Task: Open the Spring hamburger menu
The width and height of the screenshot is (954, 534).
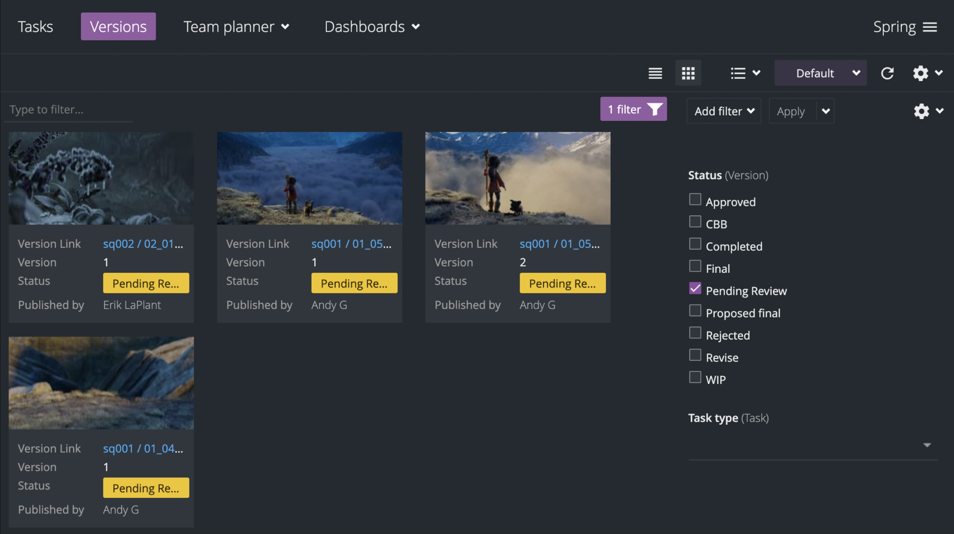Action: pos(932,26)
